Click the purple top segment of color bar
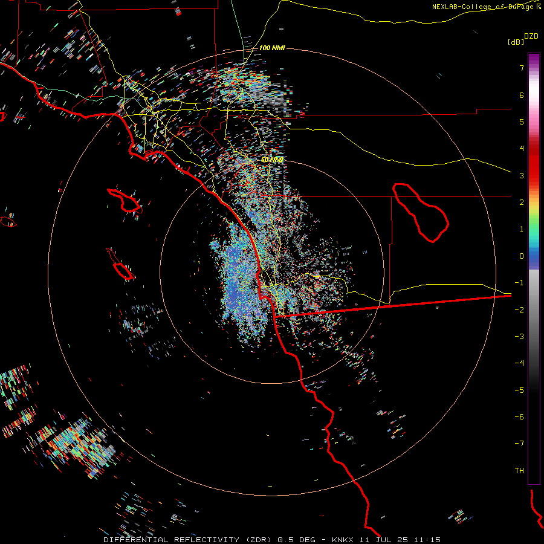Screen dimensions: 544x544 [534, 59]
